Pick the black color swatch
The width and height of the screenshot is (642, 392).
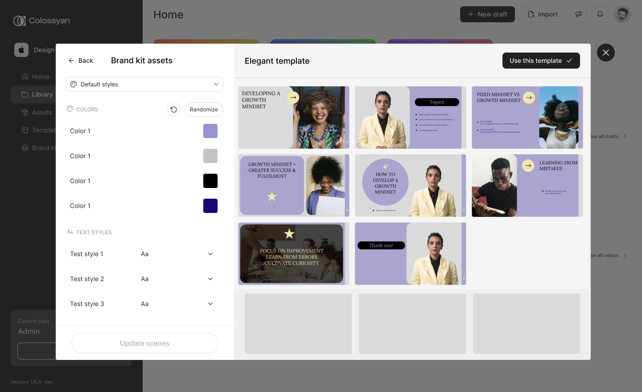(210, 181)
